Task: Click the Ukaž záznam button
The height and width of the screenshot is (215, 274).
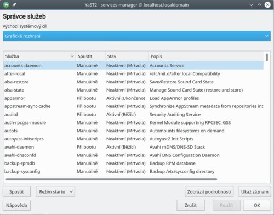Action: click(255, 191)
